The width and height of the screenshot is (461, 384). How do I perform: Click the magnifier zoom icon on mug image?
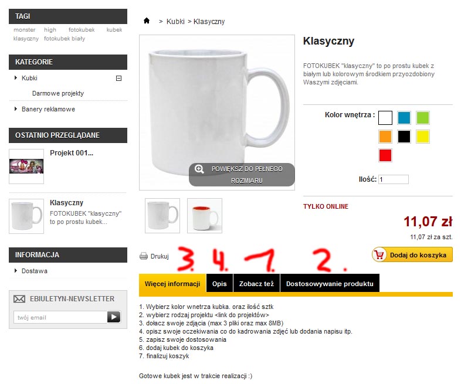(199, 169)
